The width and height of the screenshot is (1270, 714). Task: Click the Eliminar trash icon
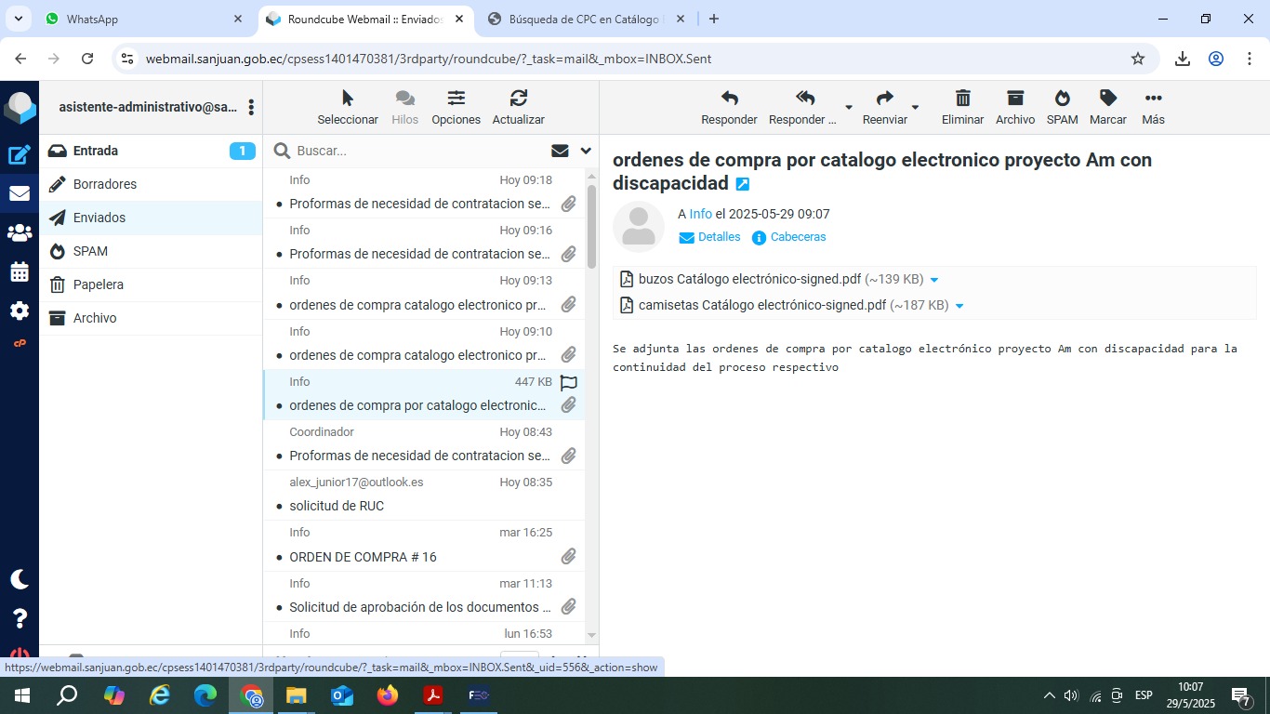coord(962,99)
